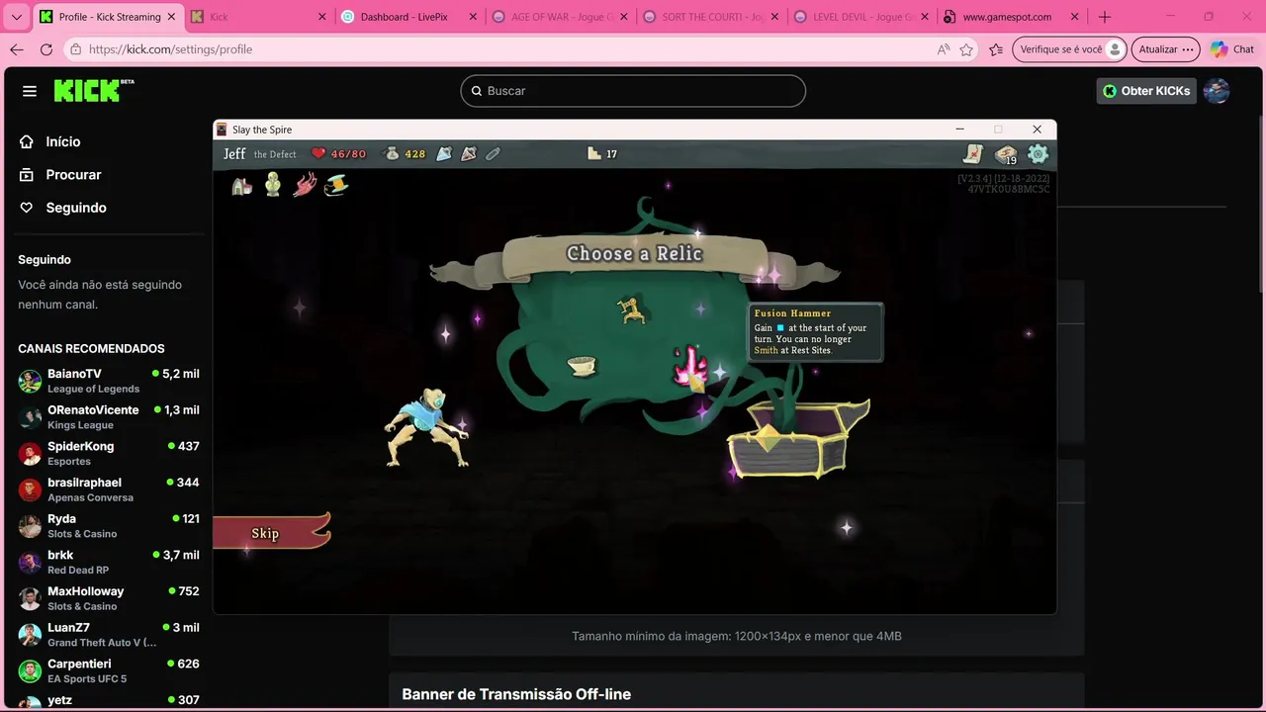The width and height of the screenshot is (1266, 712).
Task: Select the green statue relic icon
Action: (273, 184)
